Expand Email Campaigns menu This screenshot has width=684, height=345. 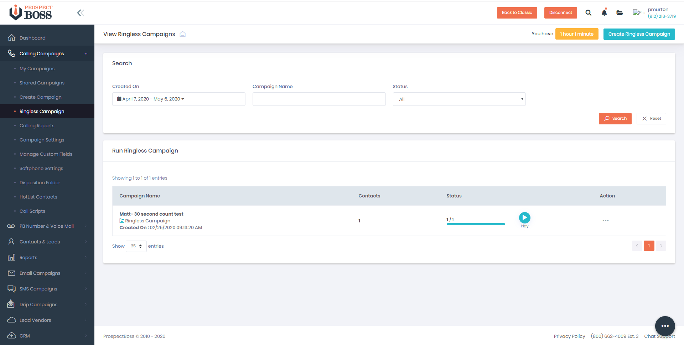[86, 273]
